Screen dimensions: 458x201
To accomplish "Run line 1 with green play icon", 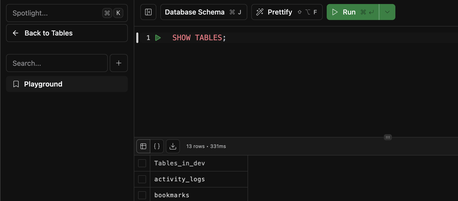I will pyautogui.click(x=158, y=38).
